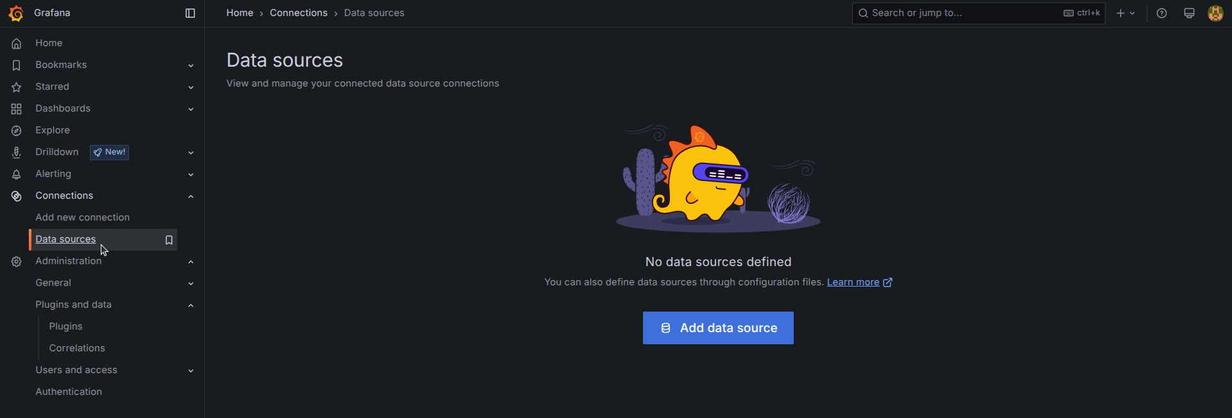The width and height of the screenshot is (1232, 418).
Task: Open Home in the sidebar menu
Action: (49, 43)
